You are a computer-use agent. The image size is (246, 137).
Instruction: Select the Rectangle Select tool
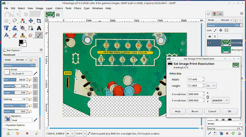[6, 21]
